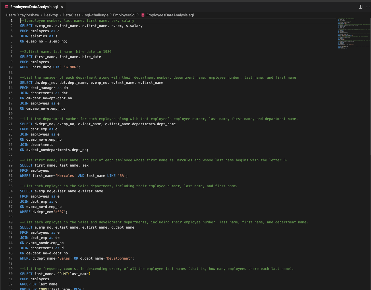Click the More Actions ellipsis icon
This screenshot has width=371, height=290.
pos(368,7)
